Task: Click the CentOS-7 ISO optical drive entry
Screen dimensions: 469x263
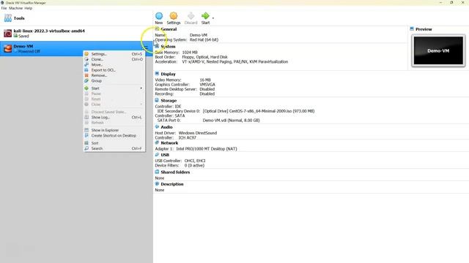Action: click(x=259, y=111)
